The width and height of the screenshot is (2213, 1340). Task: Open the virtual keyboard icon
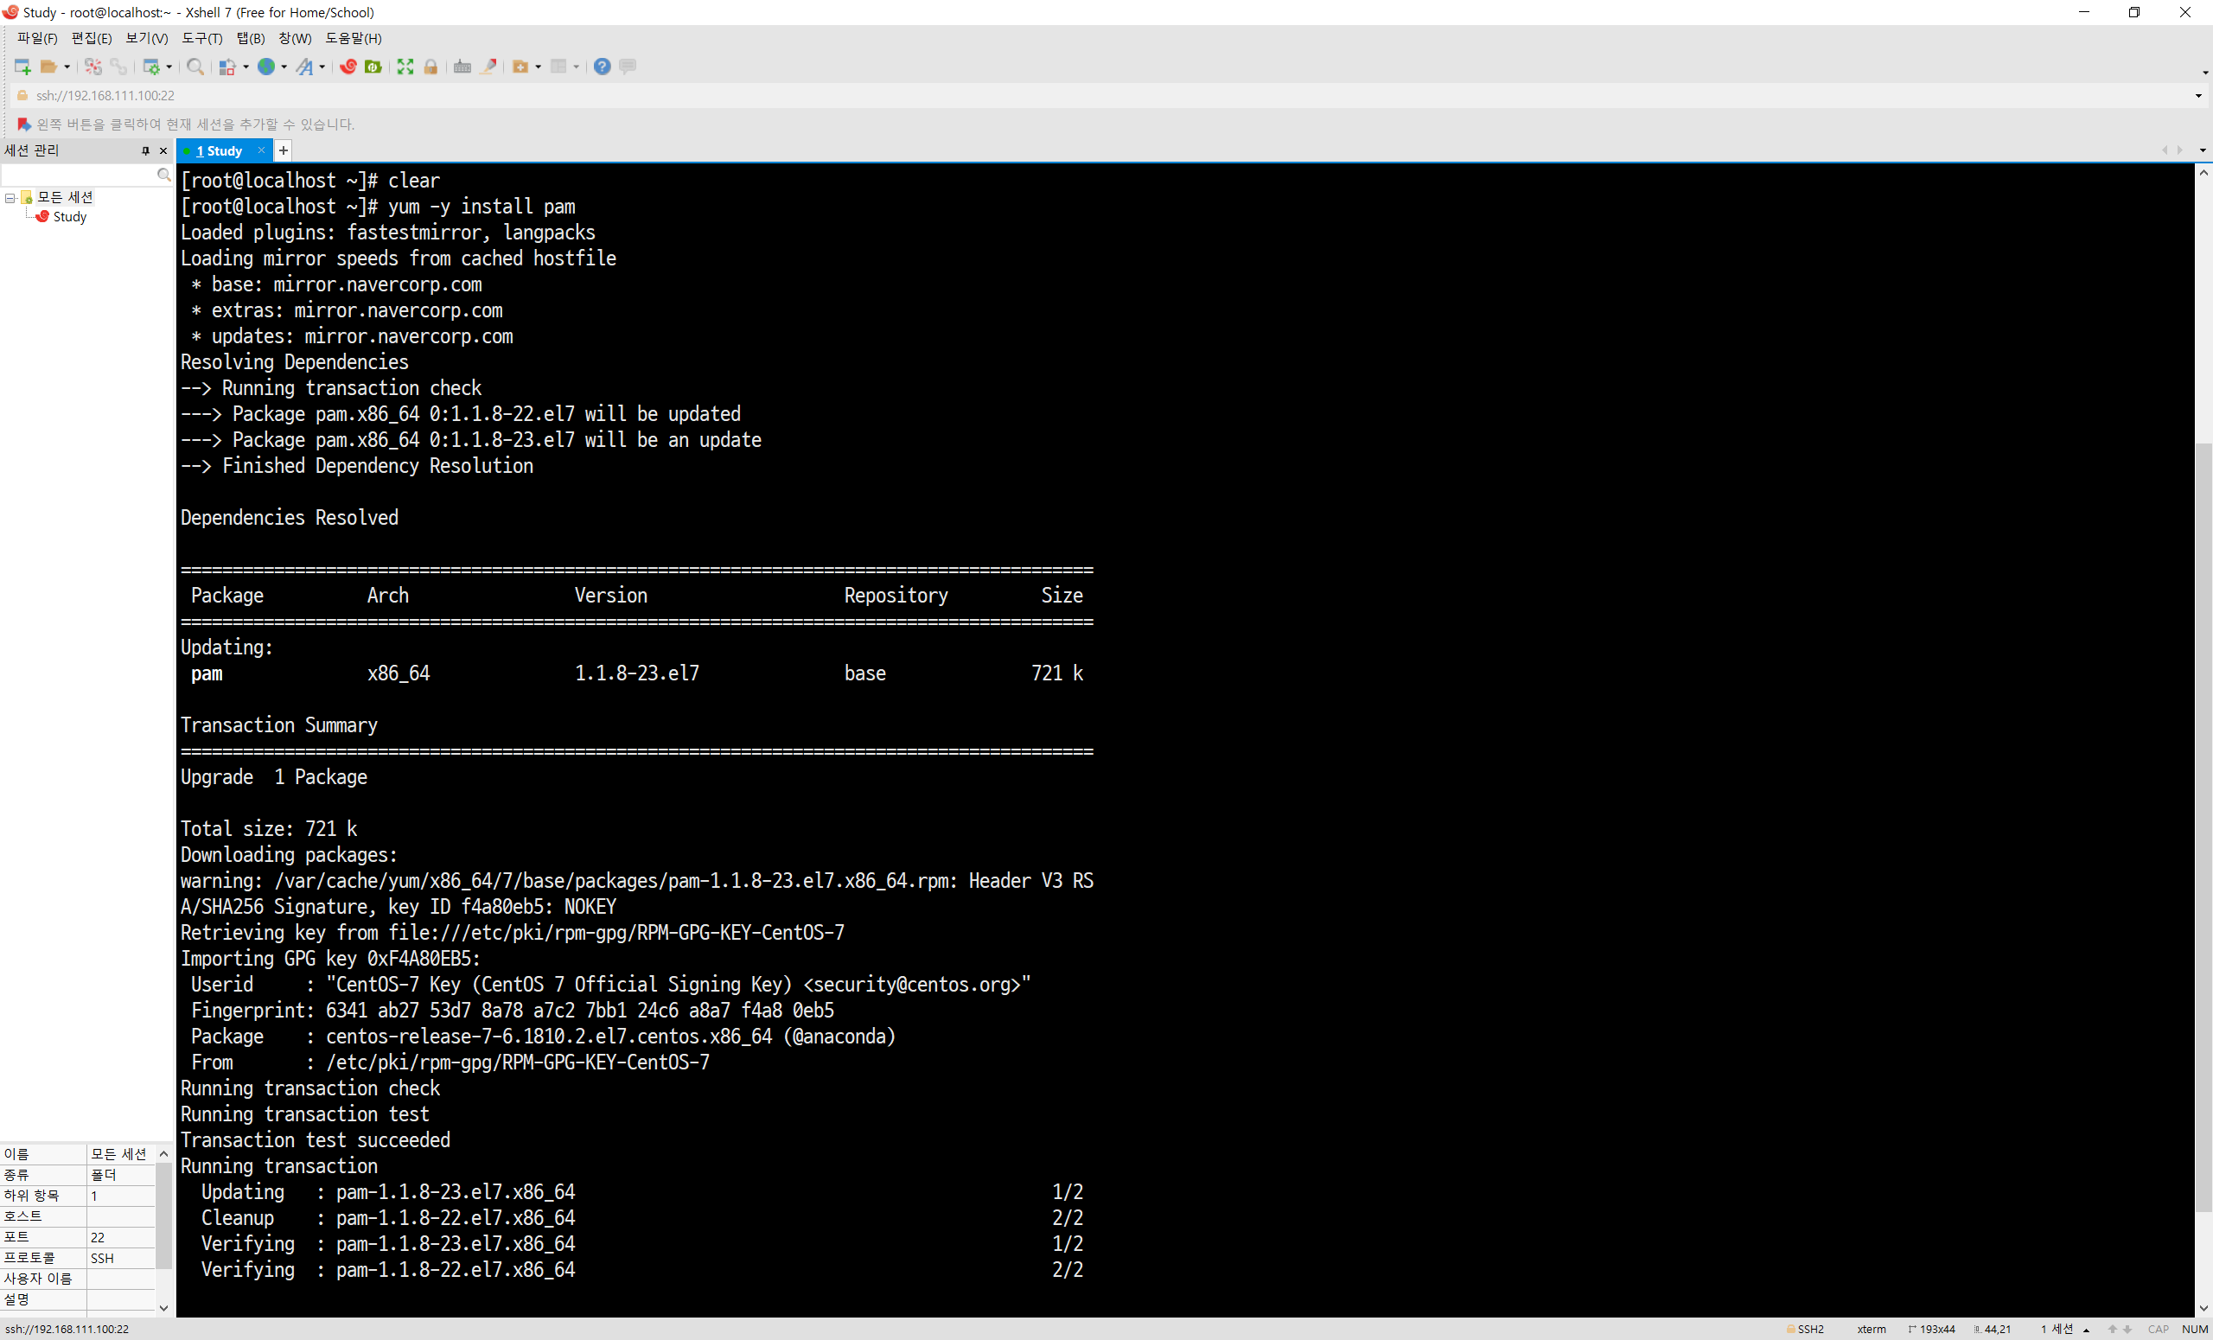462,67
